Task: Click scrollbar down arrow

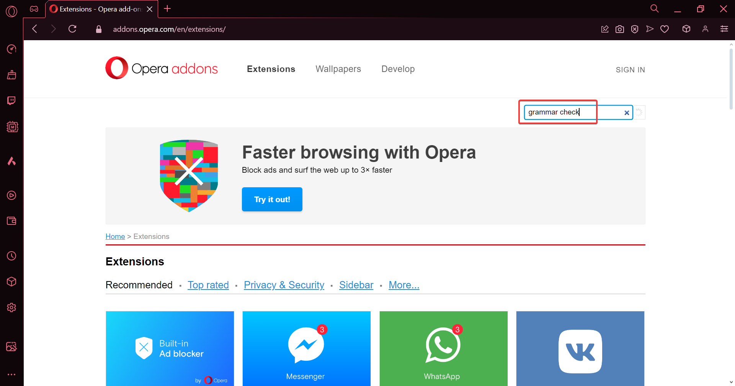Action: pos(731,382)
